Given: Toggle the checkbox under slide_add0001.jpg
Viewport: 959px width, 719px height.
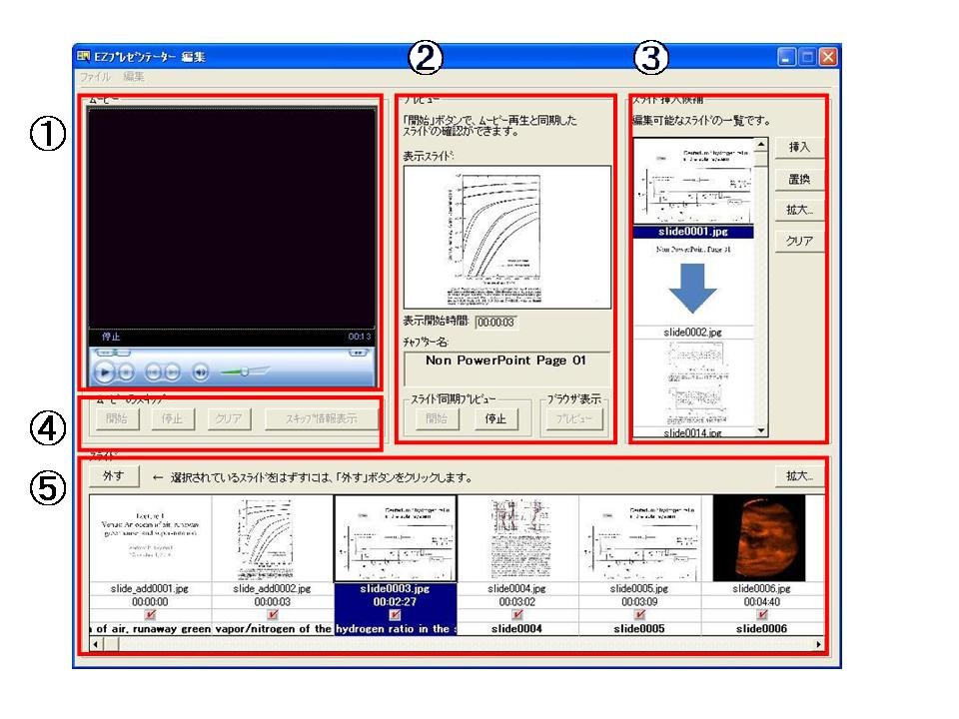Looking at the screenshot, I should (150, 615).
